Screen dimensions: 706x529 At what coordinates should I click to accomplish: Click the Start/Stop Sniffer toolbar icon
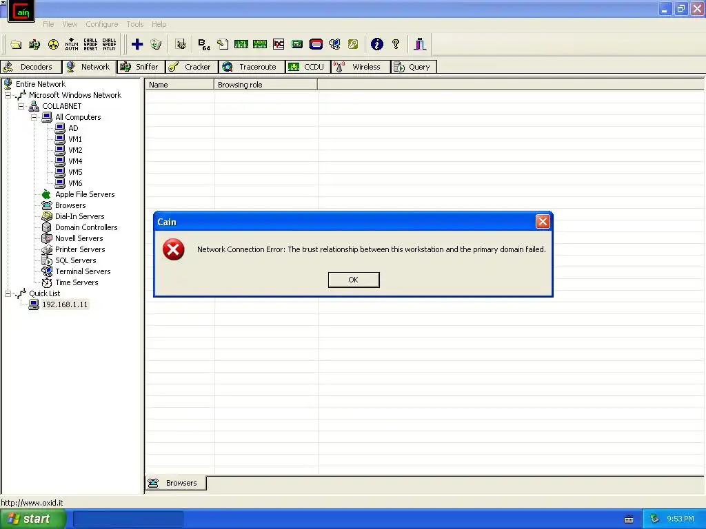click(x=34, y=44)
